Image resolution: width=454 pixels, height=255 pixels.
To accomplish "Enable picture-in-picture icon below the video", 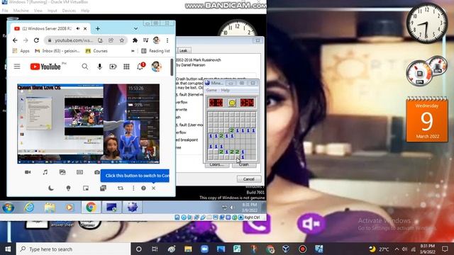I will (86, 188).
